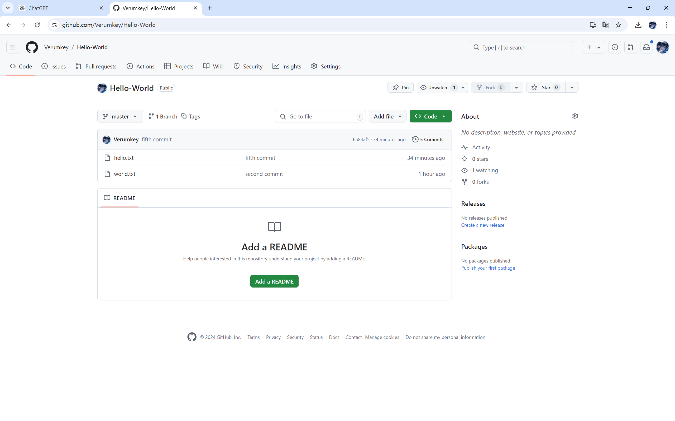Select the README tab

[120, 198]
